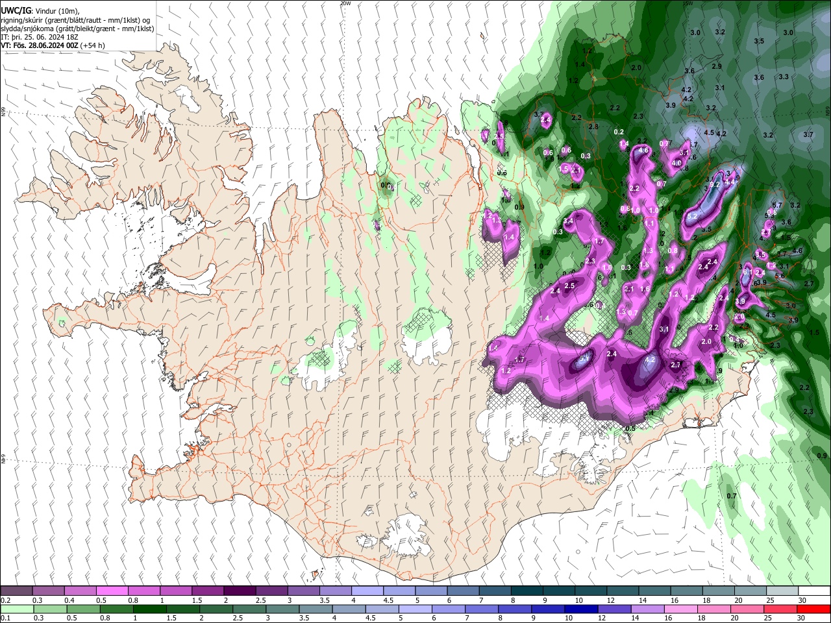Click the hot pink 20 swatch in lower legend
831x623 pixels.
(x=747, y=609)
